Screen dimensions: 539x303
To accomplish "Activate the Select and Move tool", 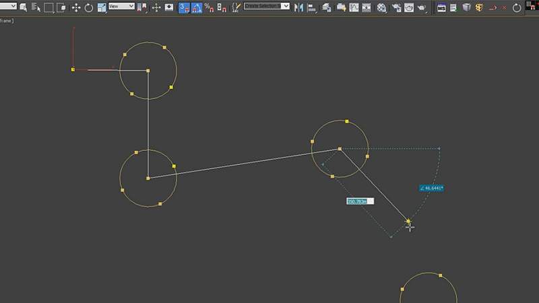I will [76, 7].
